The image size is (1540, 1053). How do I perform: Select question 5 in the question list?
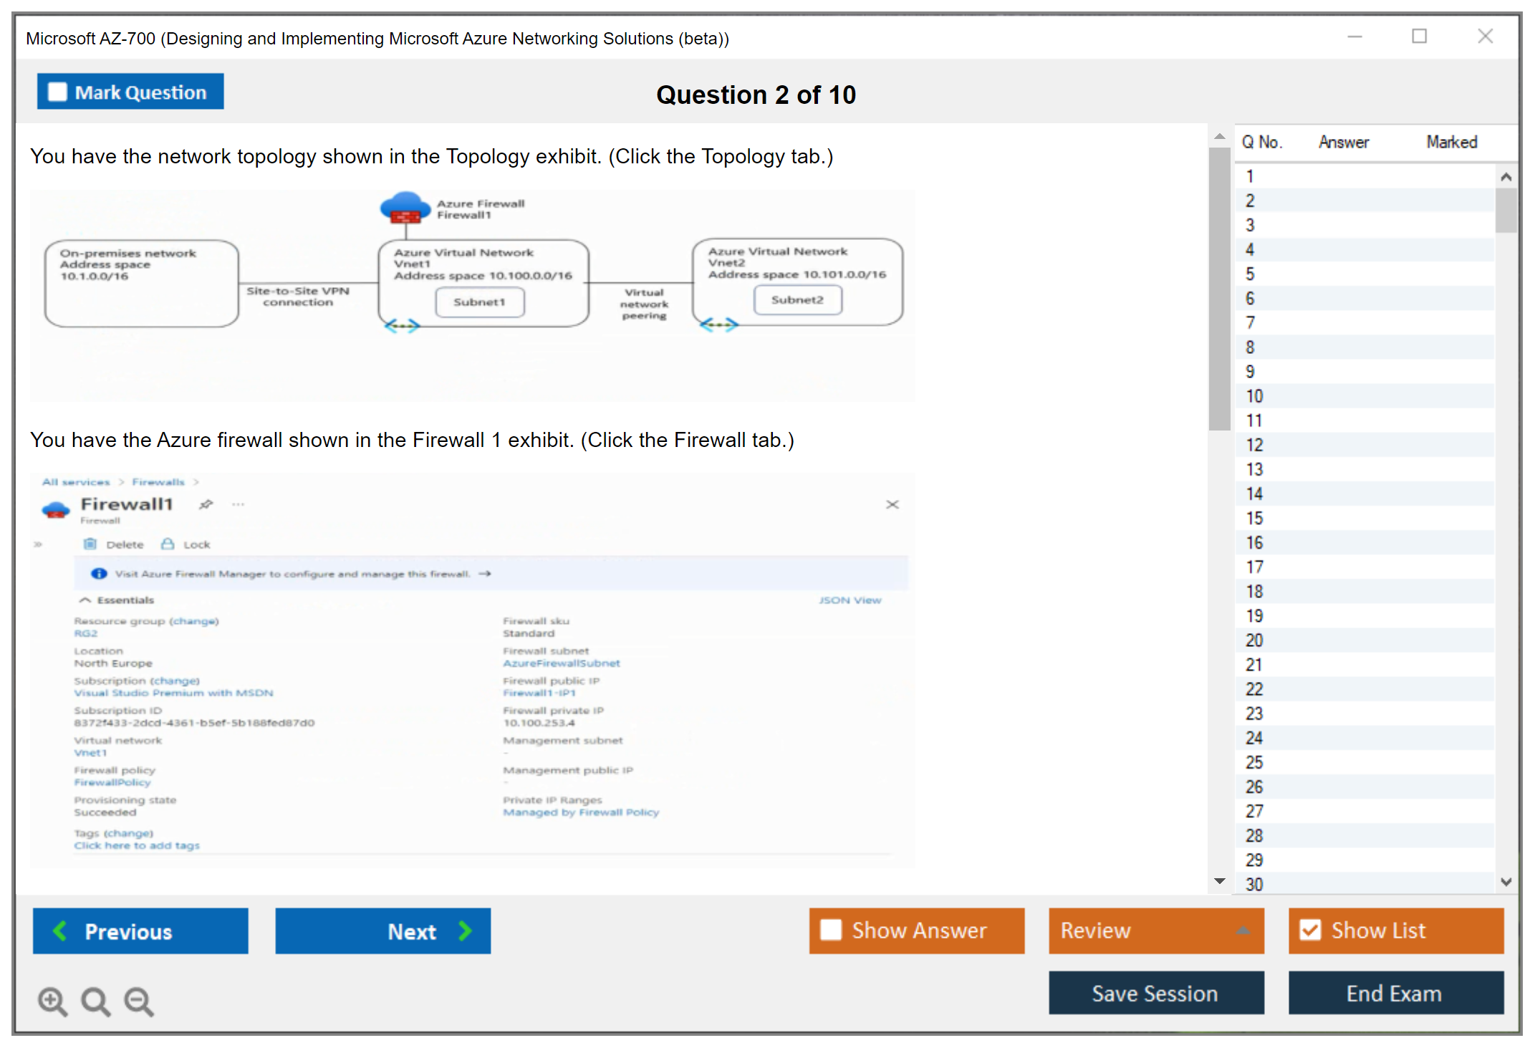point(1250,274)
